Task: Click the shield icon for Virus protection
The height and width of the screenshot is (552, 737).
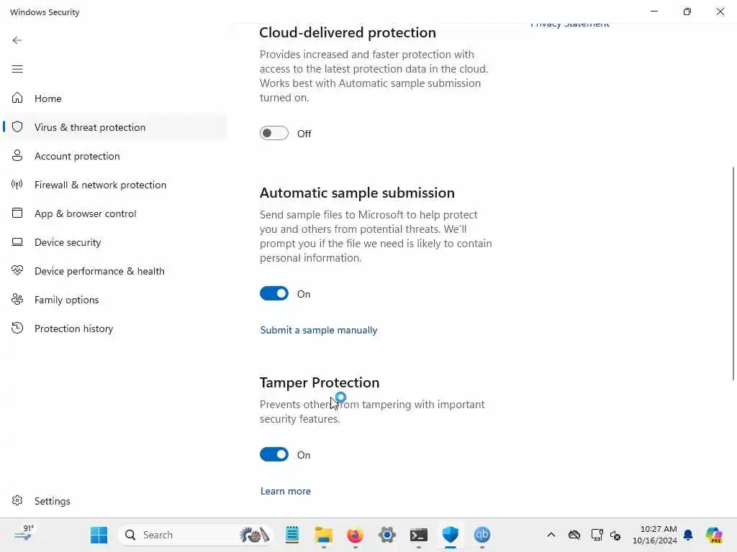Action: tap(17, 126)
